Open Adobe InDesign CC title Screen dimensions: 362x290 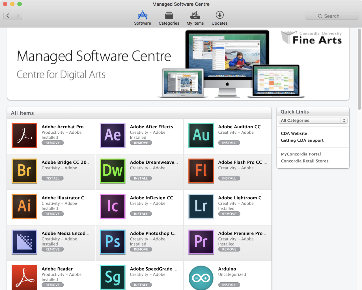[154, 198]
